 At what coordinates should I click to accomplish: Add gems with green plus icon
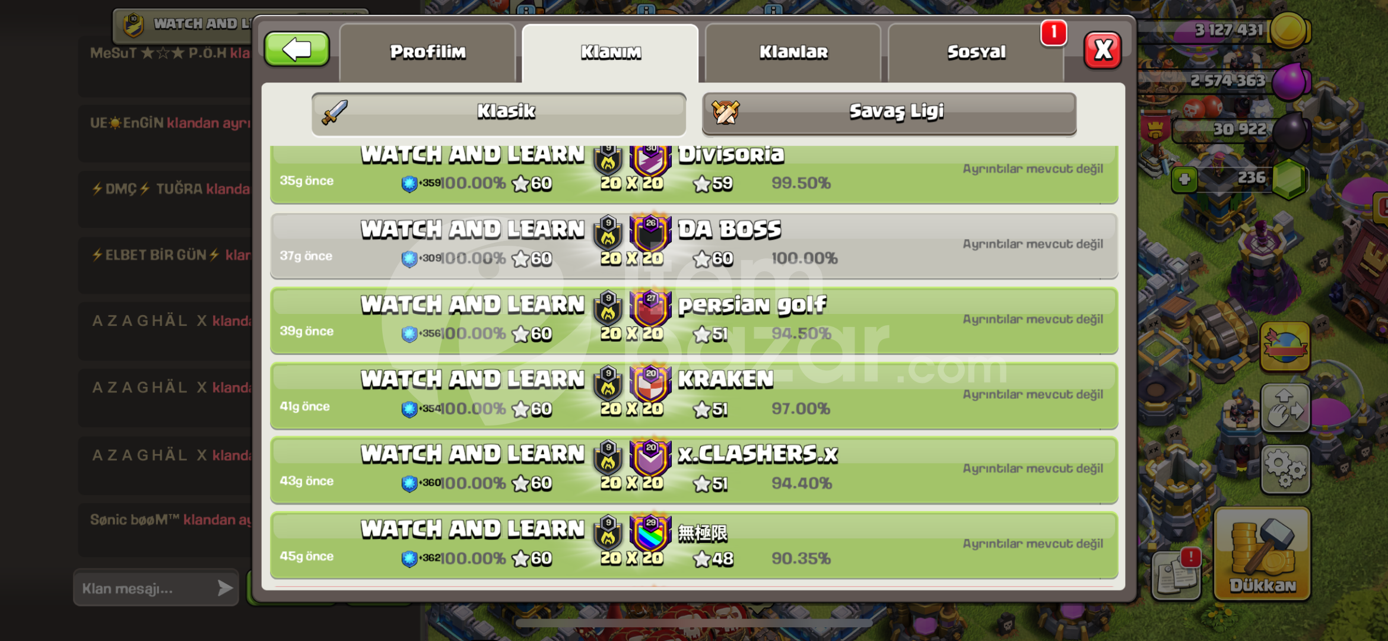[x=1184, y=179]
